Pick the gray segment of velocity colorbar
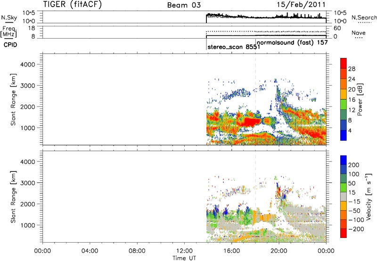377x261 pixels. pos(344,196)
